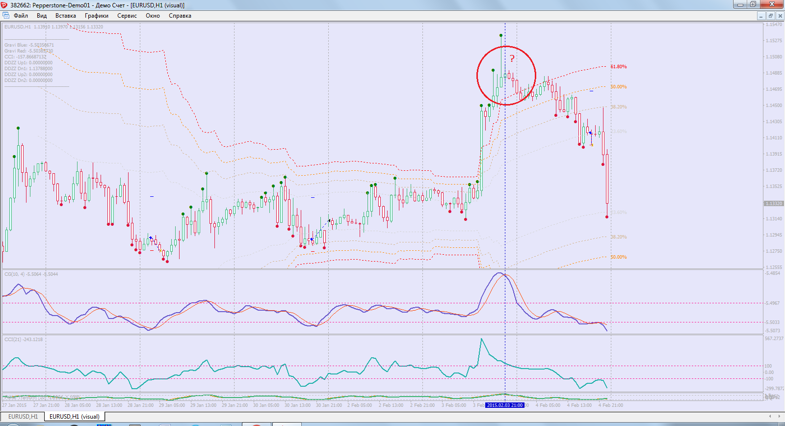Image resolution: width=785 pixels, height=426 pixels.
Task: Click the lower 50.00% level label
Action: 619,257
